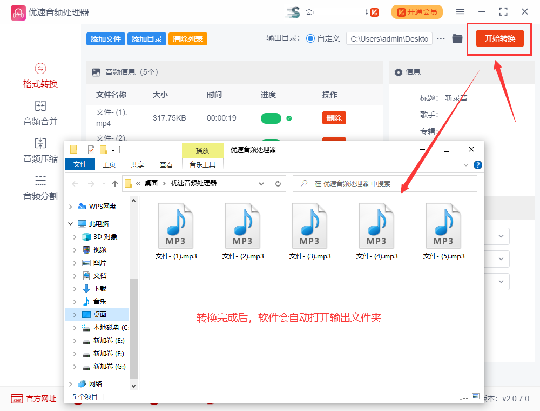540x411 pixels.
Task: Select the 自定义 output directory radio button
Action: click(x=310, y=38)
